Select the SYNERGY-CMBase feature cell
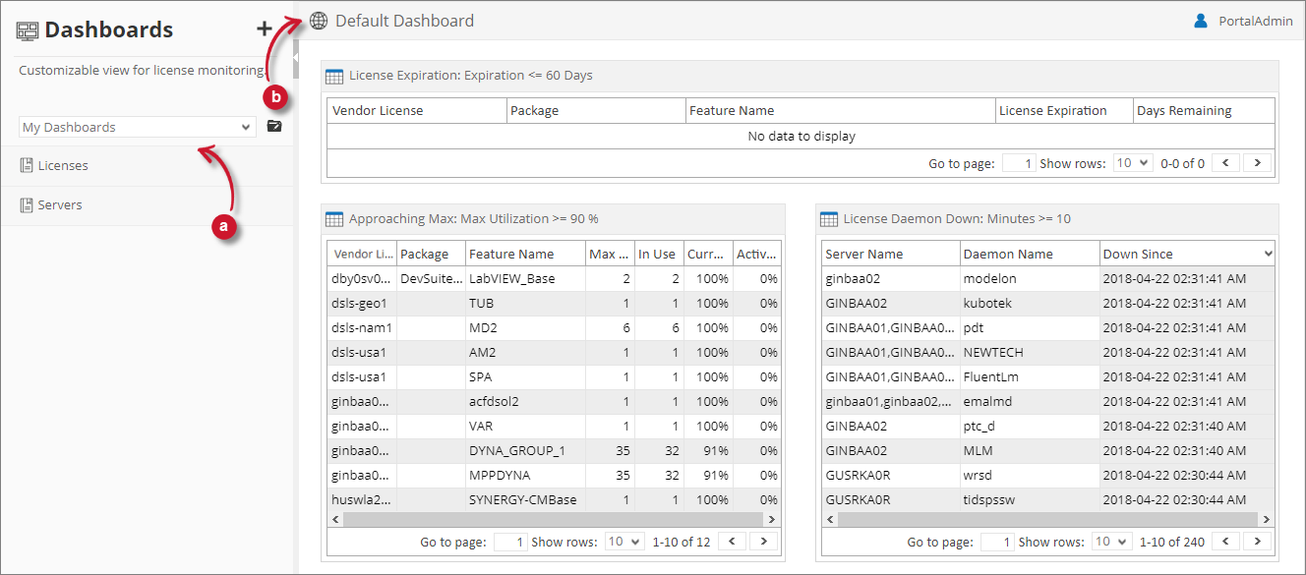 pos(525,500)
